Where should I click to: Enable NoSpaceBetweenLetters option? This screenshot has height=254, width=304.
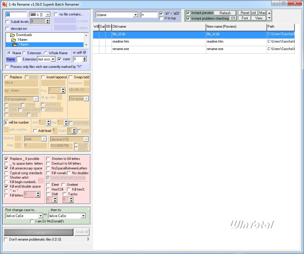point(48,168)
